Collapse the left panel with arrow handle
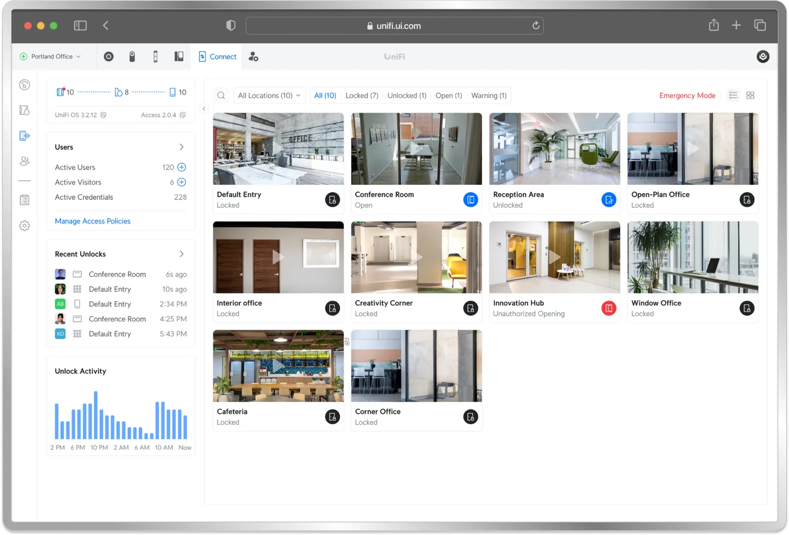789x535 pixels. (204, 109)
